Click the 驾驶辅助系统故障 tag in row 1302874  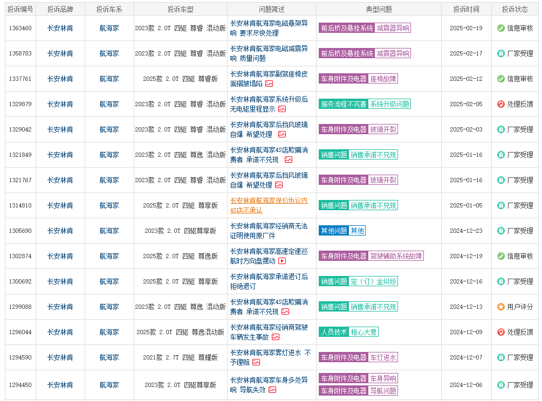[x=396, y=256]
